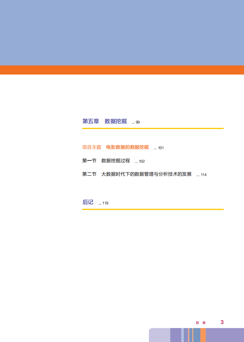This screenshot has width=244, height=342.
Task: Click the blue header banner
Action: pyautogui.click(x=122, y=33)
